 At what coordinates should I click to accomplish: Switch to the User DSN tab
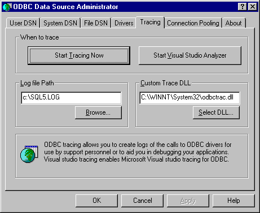pos(23,23)
